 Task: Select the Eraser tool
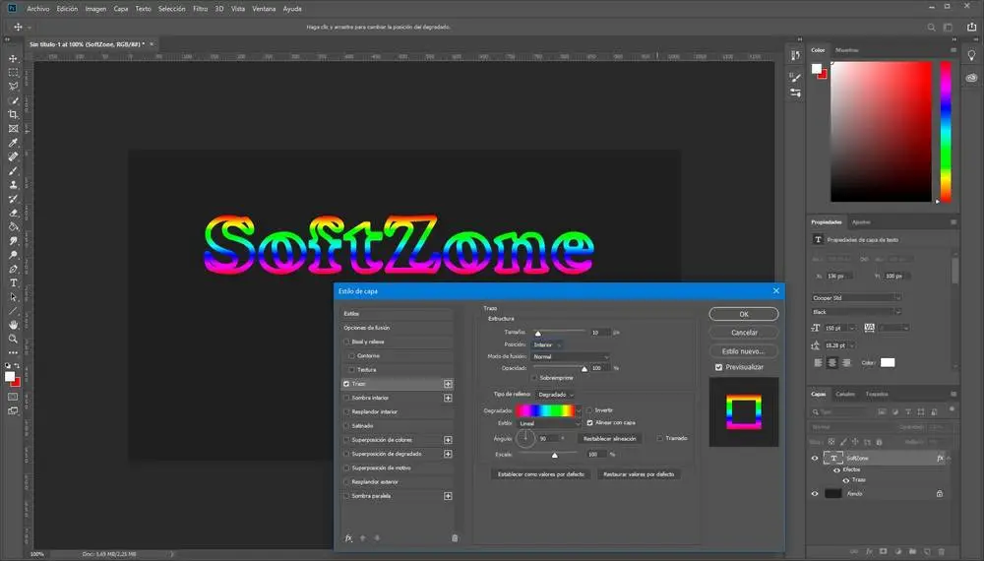(13, 213)
